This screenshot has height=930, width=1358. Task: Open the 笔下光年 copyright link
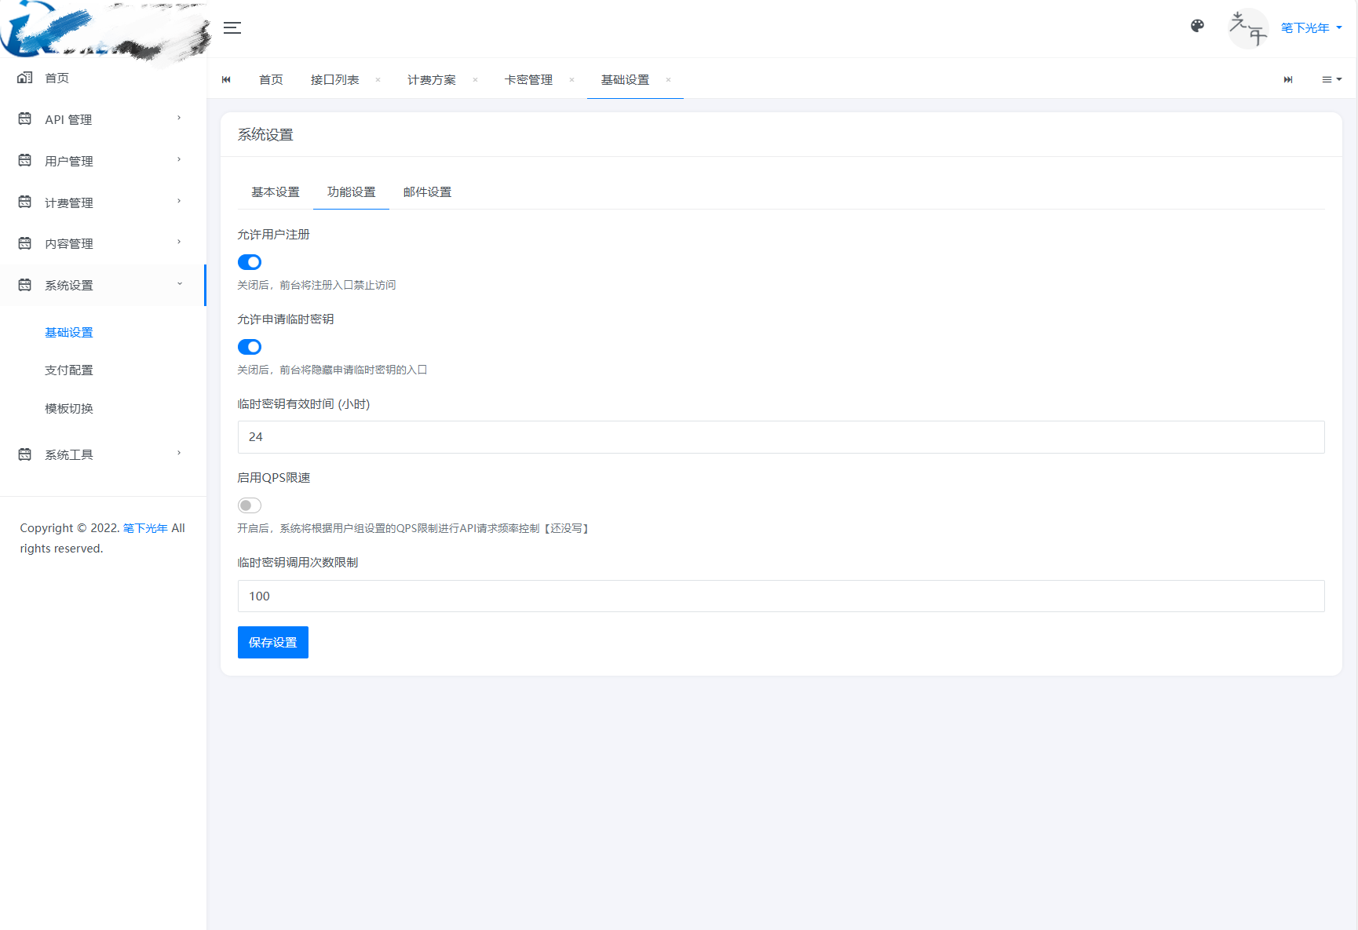tap(145, 528)
